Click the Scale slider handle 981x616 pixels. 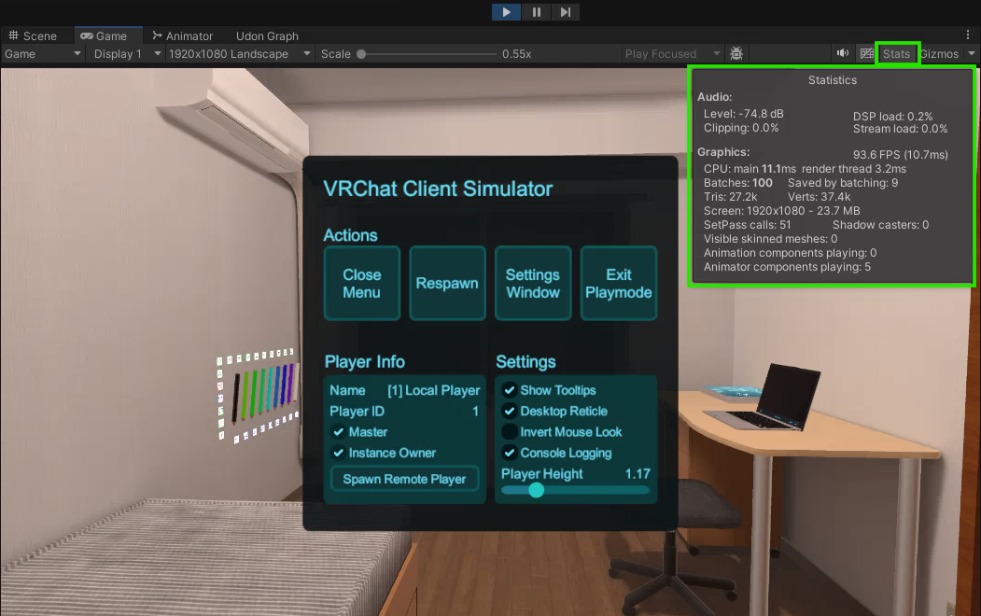tap(361, 54)
